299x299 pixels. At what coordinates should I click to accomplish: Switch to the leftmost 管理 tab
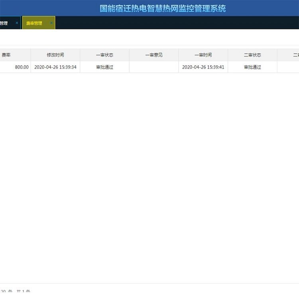click(5, 23)
